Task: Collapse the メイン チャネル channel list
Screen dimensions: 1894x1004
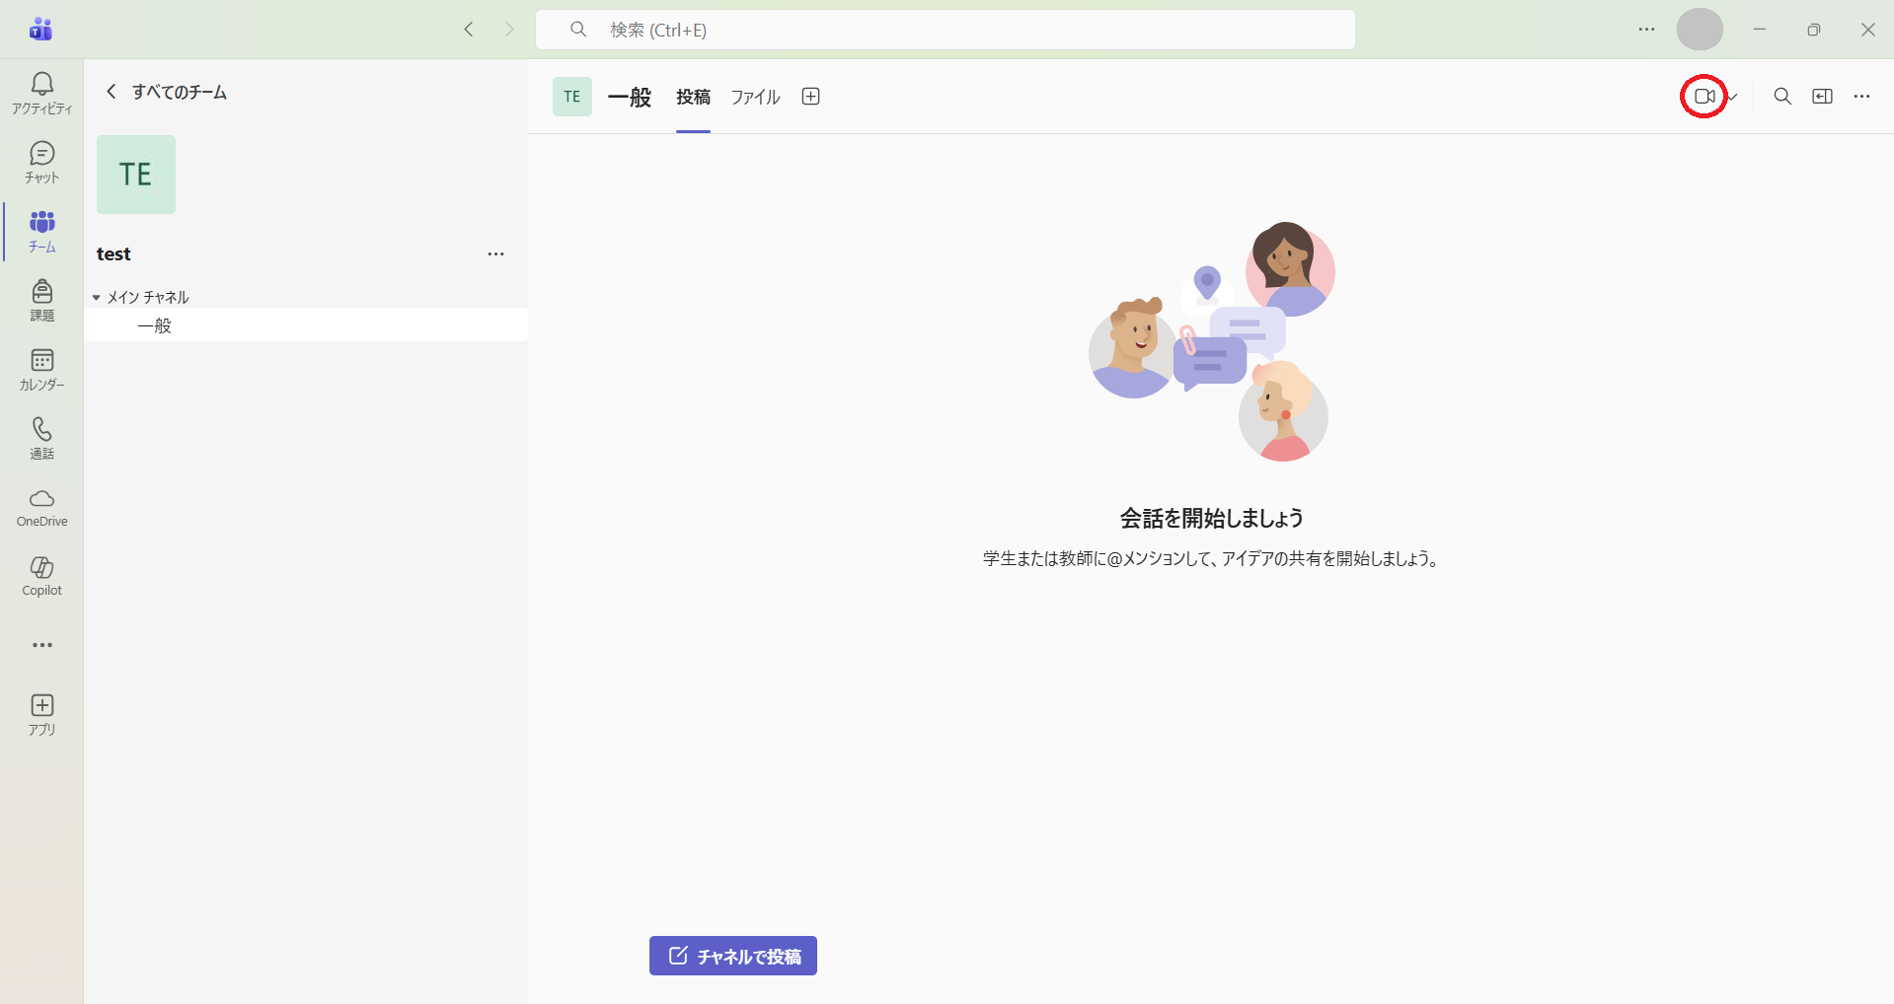Action: 97,298
